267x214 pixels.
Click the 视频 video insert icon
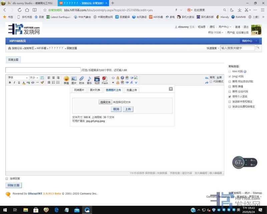97,80
